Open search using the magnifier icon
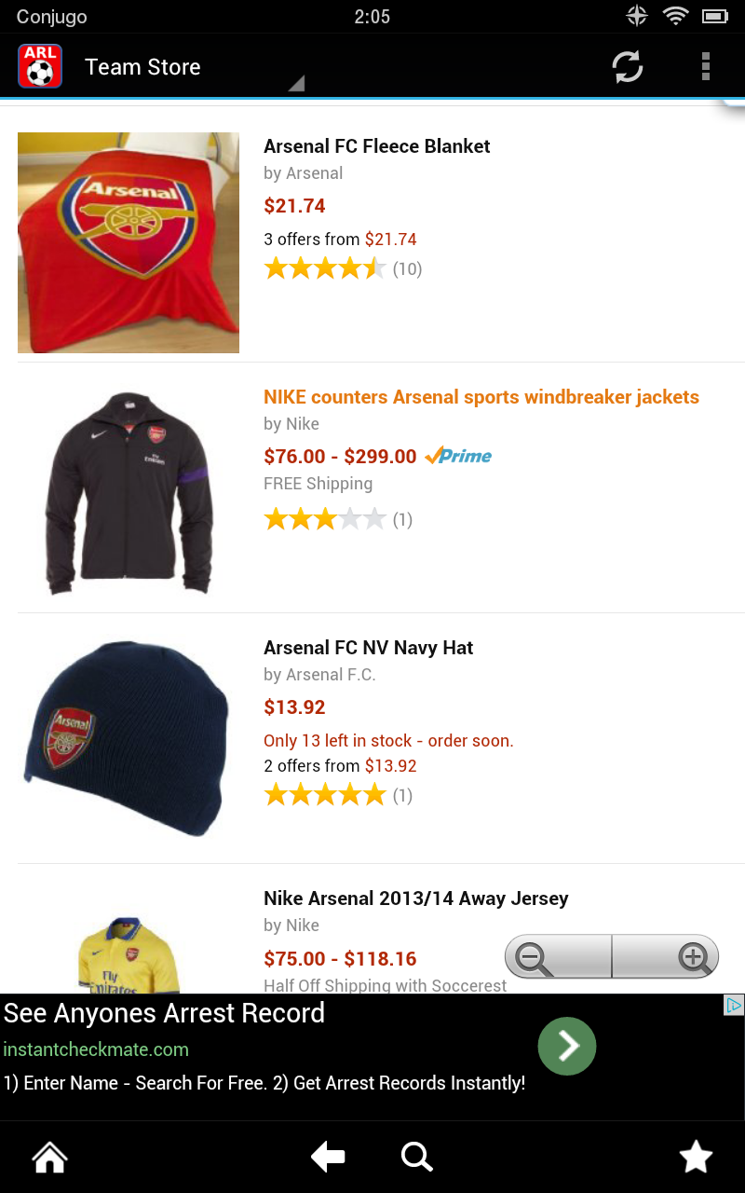Viewport: 745px width, 1193px height. tap(416, 1157)
